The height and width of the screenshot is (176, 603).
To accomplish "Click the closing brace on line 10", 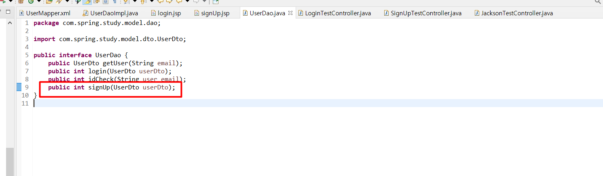I will pyautogui.click(x=35, y=95).
